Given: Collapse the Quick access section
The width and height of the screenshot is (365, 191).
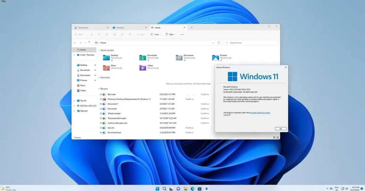Looking at the screenshot, I should (99, 50).
